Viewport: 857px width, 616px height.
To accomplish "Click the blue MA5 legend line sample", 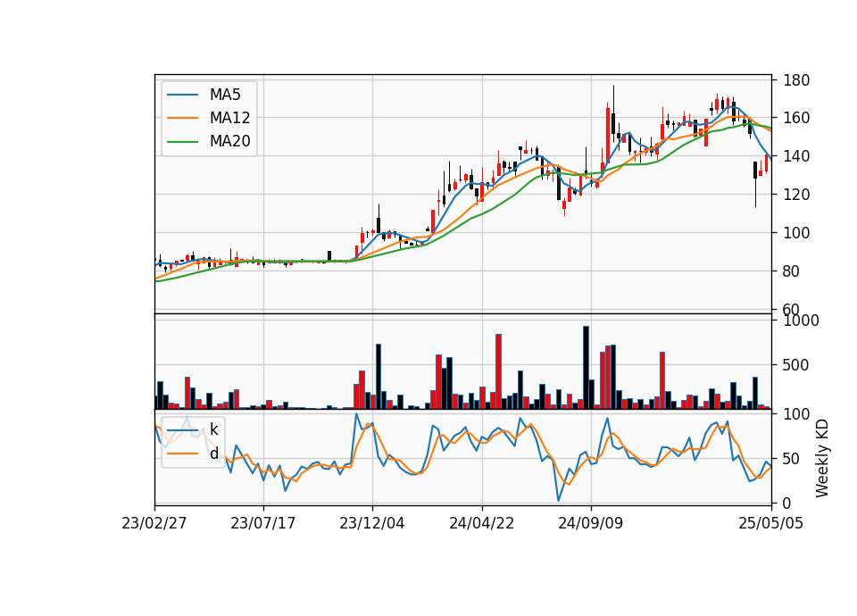I will [x=182, y=95].
